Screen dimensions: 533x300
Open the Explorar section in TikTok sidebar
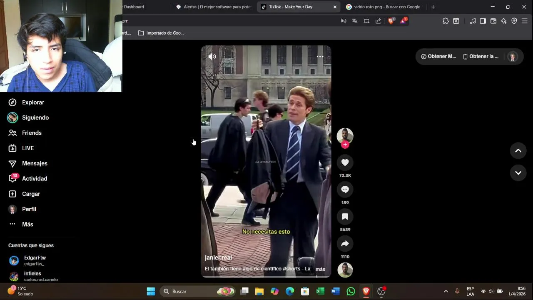[x=26, y=102]
